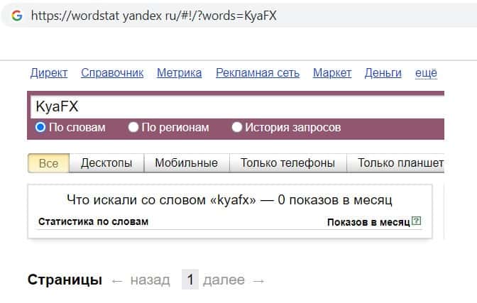This screenshot has height=303, width=477.
Task: Click the Google icon in address bar
Action: pos(17,16)
